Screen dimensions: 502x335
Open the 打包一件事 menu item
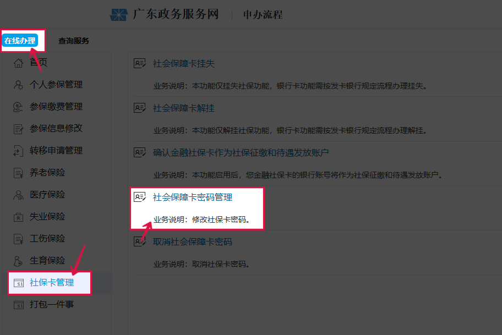click(x=52, y=304)
